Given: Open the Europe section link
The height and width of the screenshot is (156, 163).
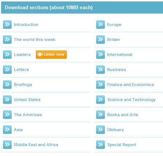Looking at the screenshot, I should 114,25.
